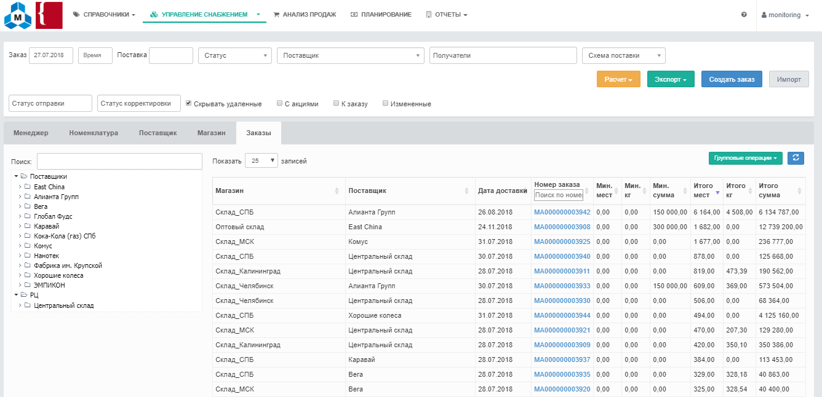This screenshot has width=822, height=397.
Task: Open the Отчеты menu
Action: [x=447, y=15]
